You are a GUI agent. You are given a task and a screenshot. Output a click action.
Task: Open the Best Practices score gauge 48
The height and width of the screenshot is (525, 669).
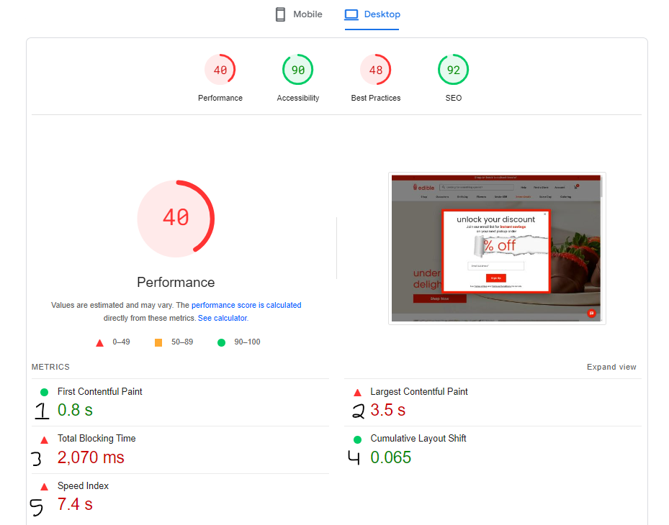[375, 70]
